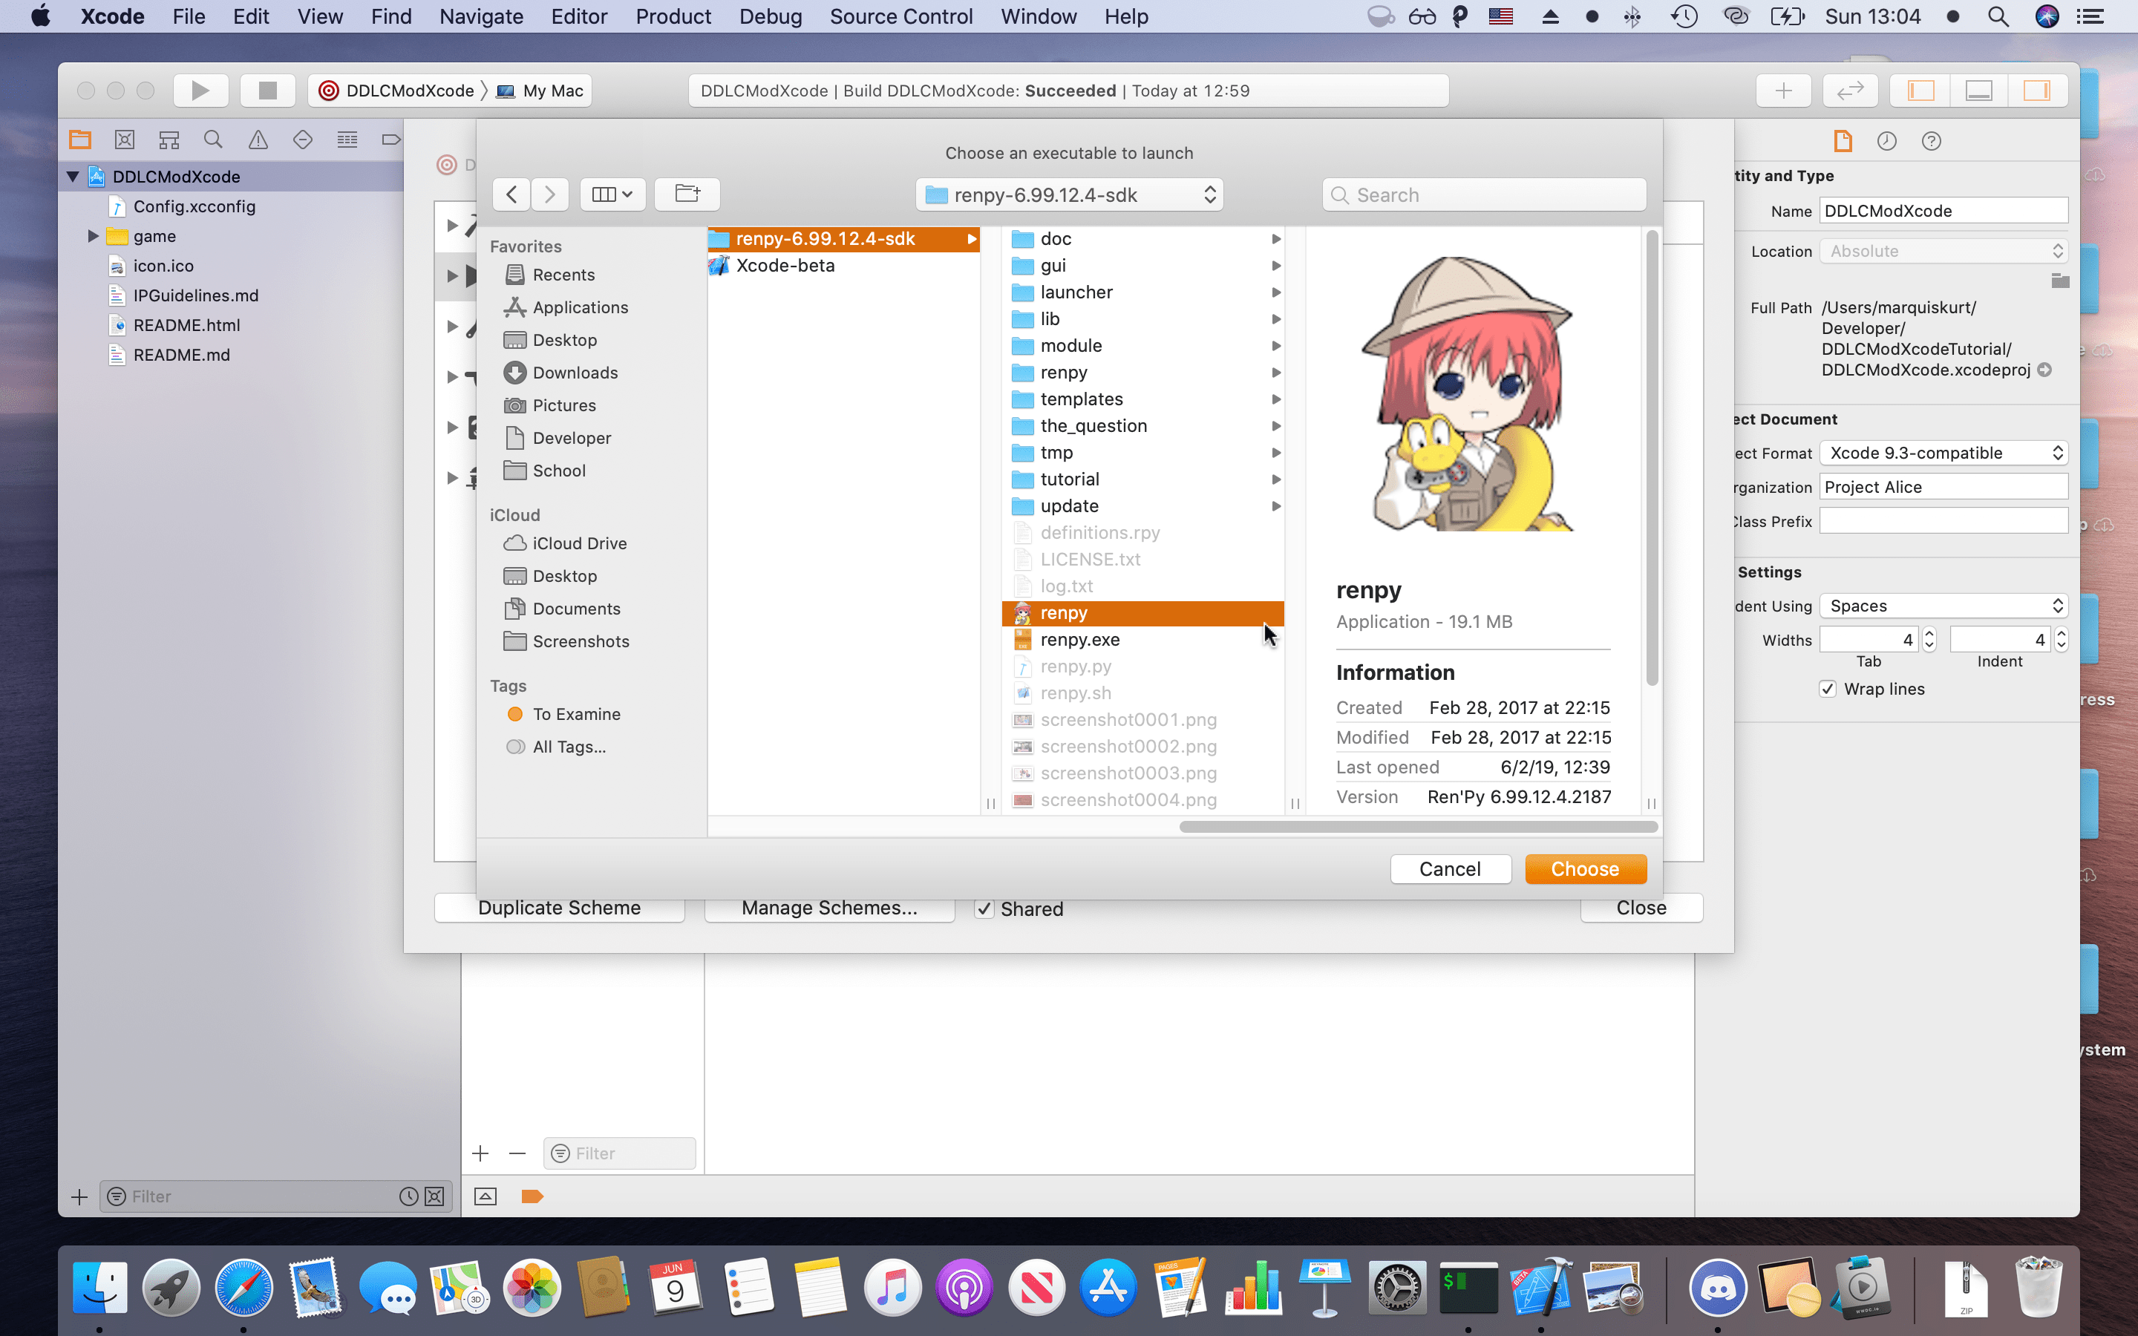The height and width of the screenshot is (1336, 2138).
Task: Show the Quick Help inspector icon
Action: [x=1932, y=141]
